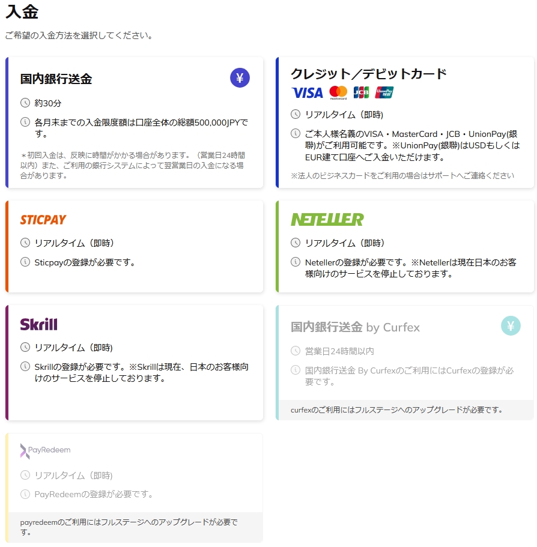Click the JCB logo

click(x=361, y=92)
